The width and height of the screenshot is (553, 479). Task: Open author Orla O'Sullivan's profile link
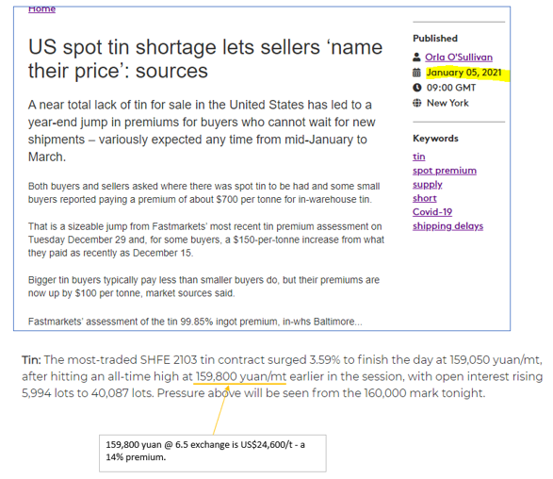pyautogui.click(x=459, y=57)
